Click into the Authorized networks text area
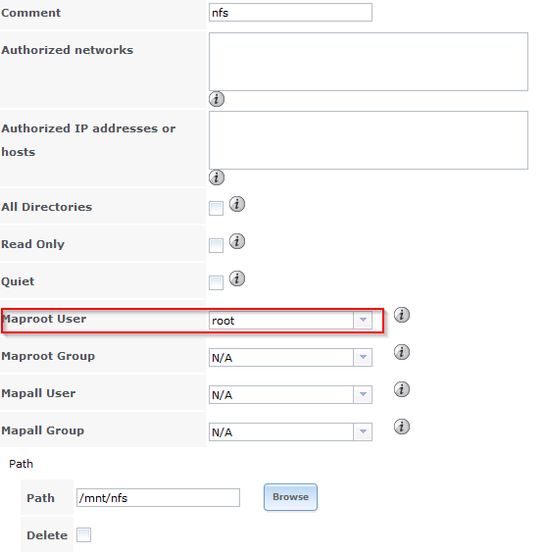546x555 pixels. click(x=369, y=62)
